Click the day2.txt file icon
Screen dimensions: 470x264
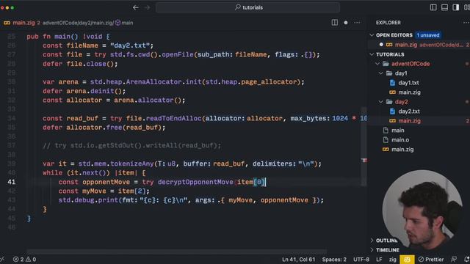tap(392, 111)
